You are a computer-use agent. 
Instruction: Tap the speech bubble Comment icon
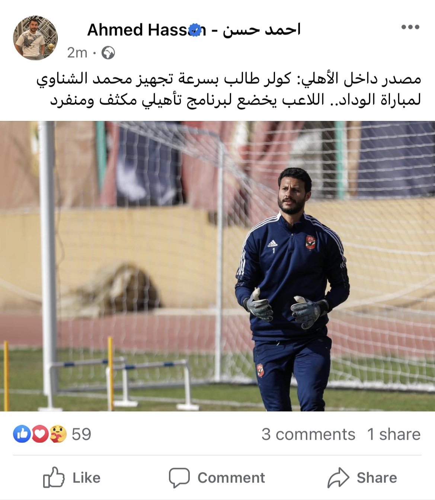pos(179,478)
